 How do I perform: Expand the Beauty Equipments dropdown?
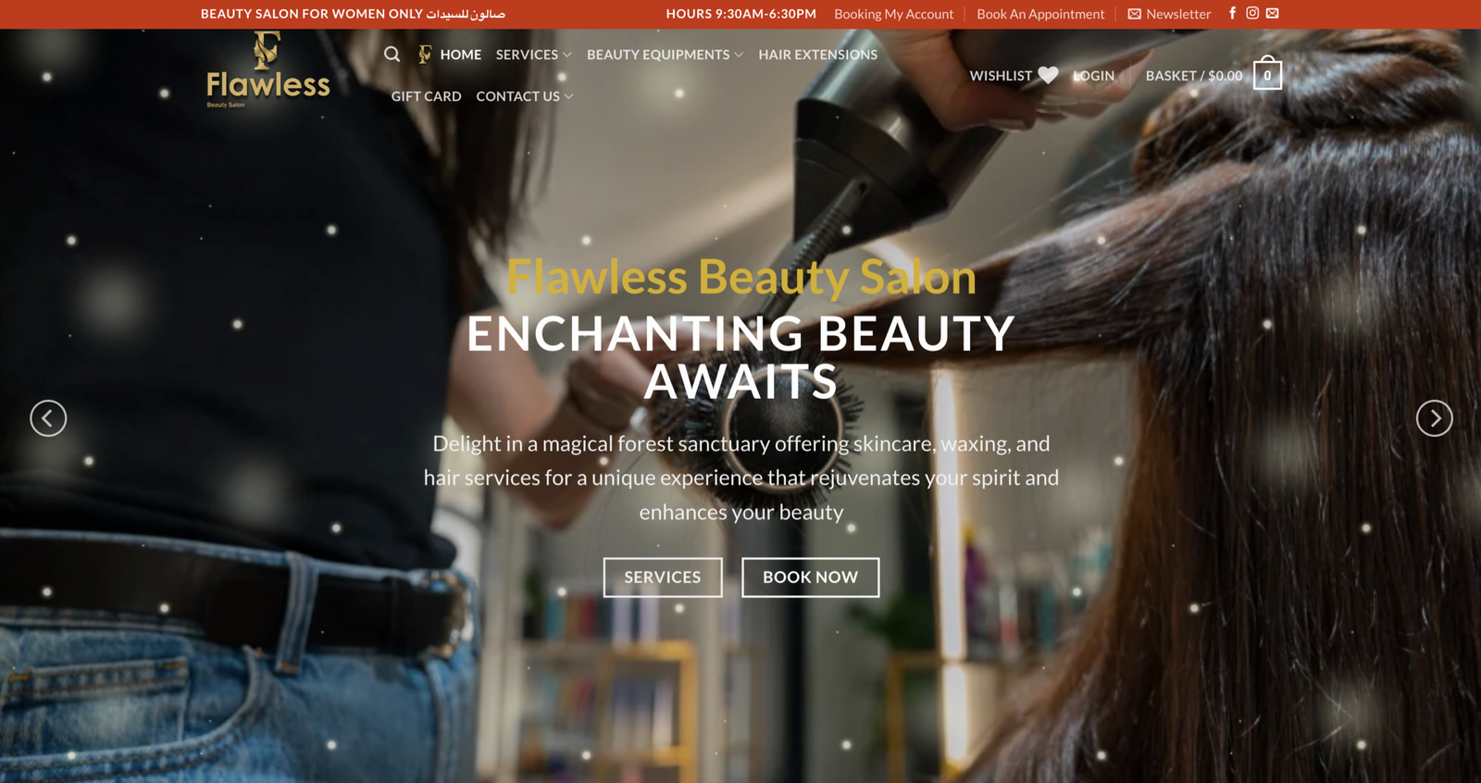[x=665, y=55]
